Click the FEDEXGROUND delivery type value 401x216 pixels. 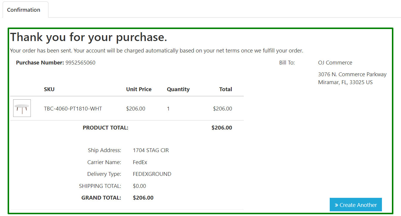152,174
